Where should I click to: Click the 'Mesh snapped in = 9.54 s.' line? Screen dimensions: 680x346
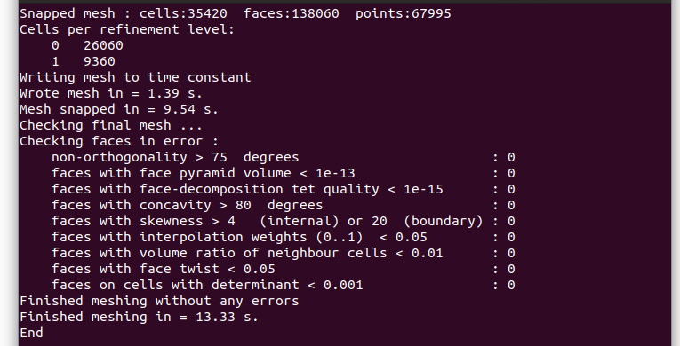coord(119,109)
